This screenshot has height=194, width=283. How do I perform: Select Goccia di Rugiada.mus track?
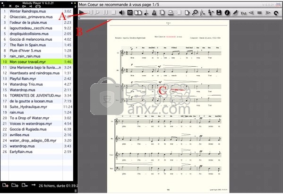37,129
